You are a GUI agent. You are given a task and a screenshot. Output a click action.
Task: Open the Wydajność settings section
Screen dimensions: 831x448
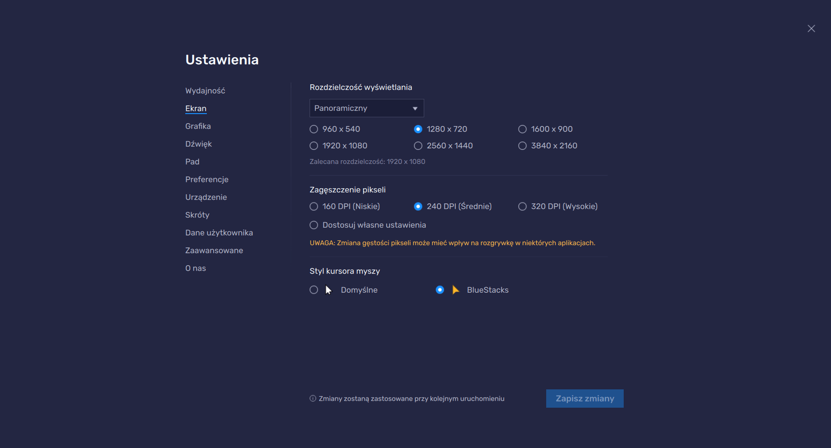pos(205,91)
